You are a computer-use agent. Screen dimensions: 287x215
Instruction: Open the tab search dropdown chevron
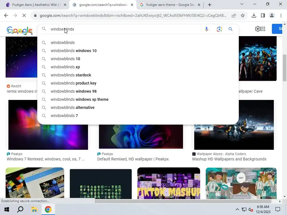(242, 4)
